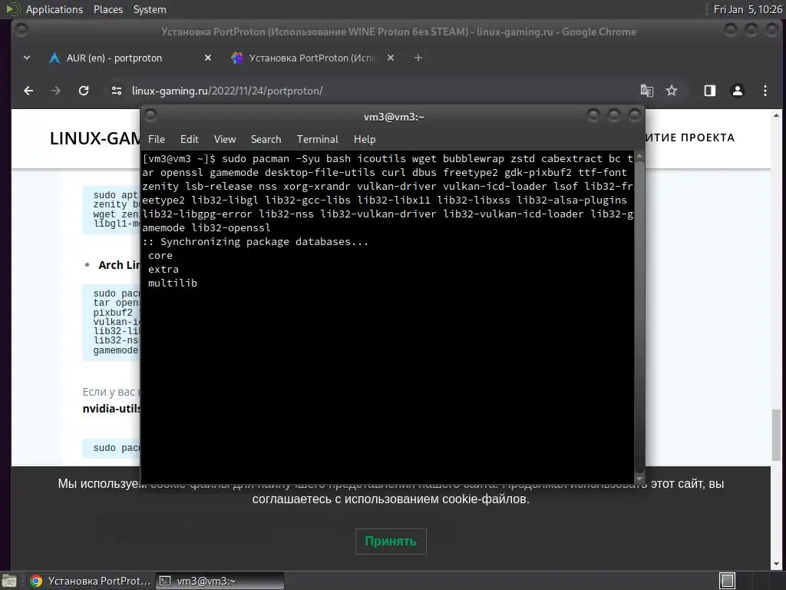
Task: Go back with Chrome's back arrow
Action: [28, 91]
